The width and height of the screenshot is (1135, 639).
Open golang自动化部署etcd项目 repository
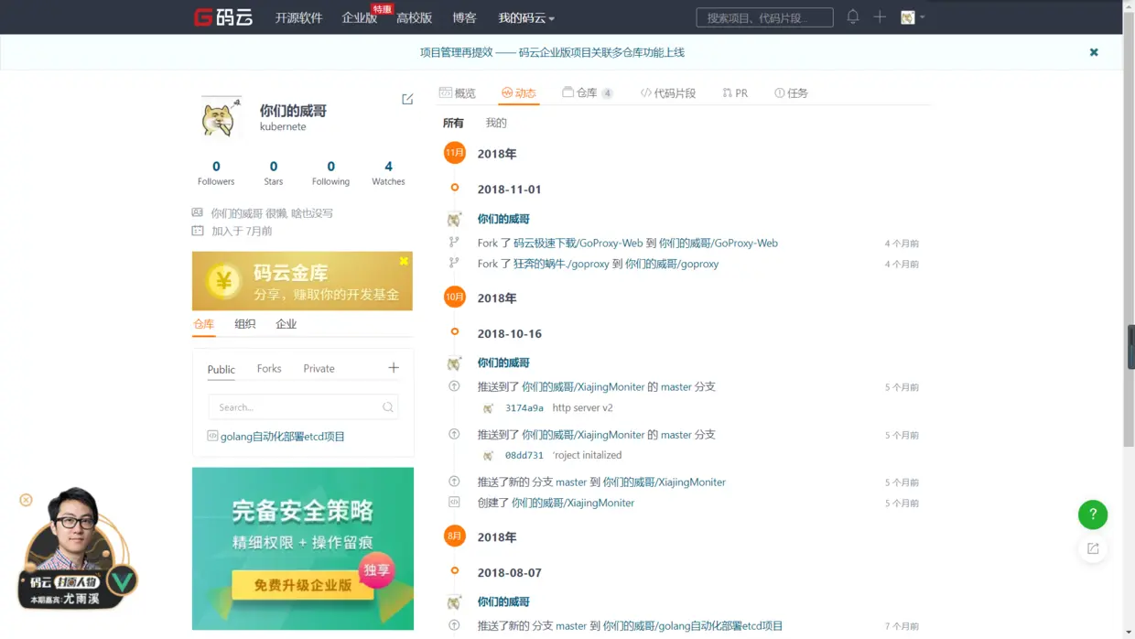point(283,437)
